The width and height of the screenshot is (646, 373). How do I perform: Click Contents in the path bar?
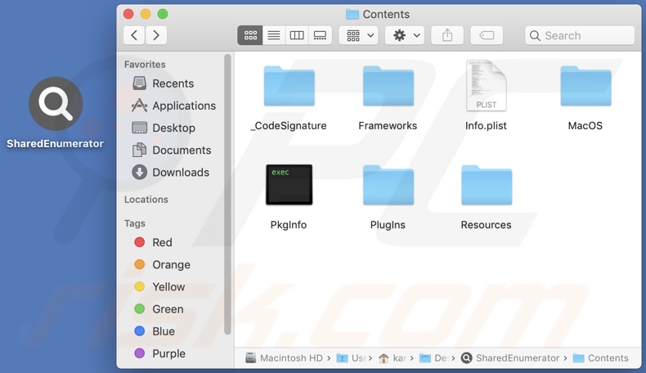point(601,358)
